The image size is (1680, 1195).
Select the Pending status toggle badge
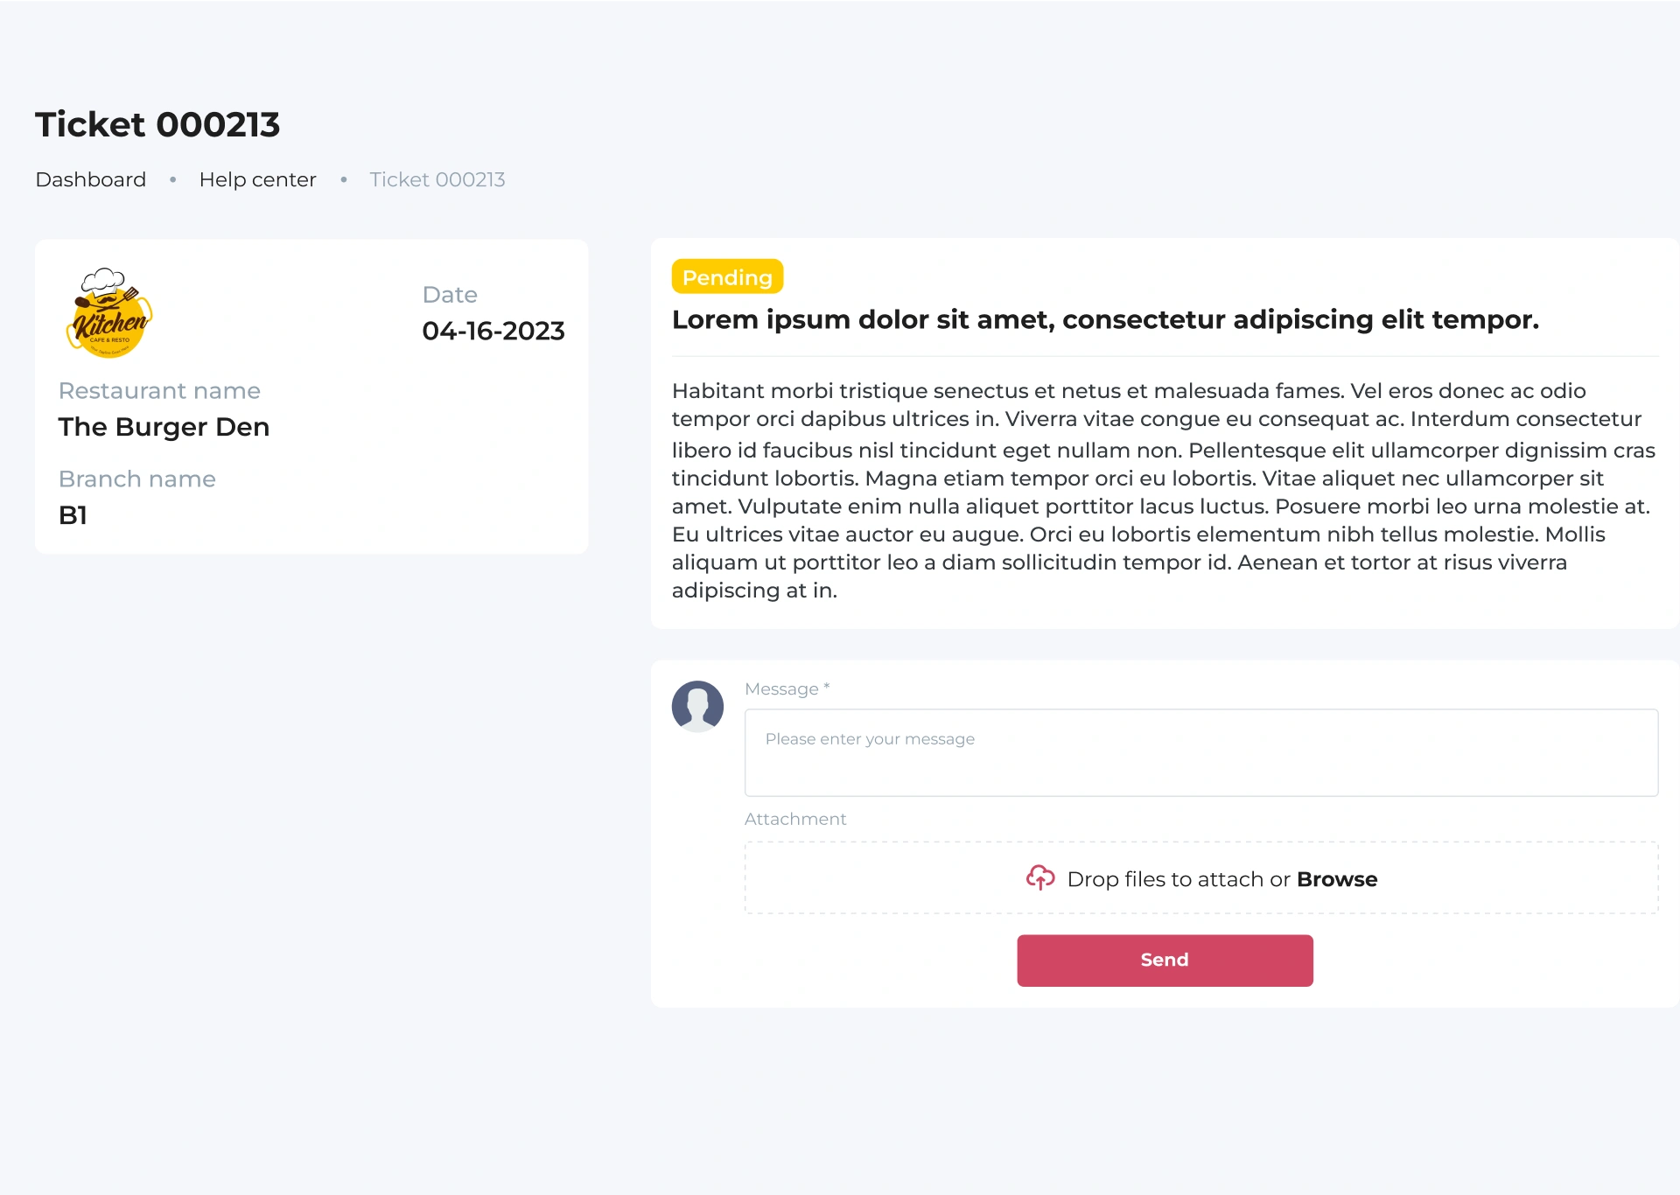coord(728,276)
